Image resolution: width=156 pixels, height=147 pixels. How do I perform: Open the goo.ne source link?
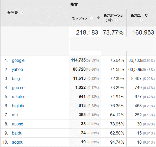click(18, 88)
